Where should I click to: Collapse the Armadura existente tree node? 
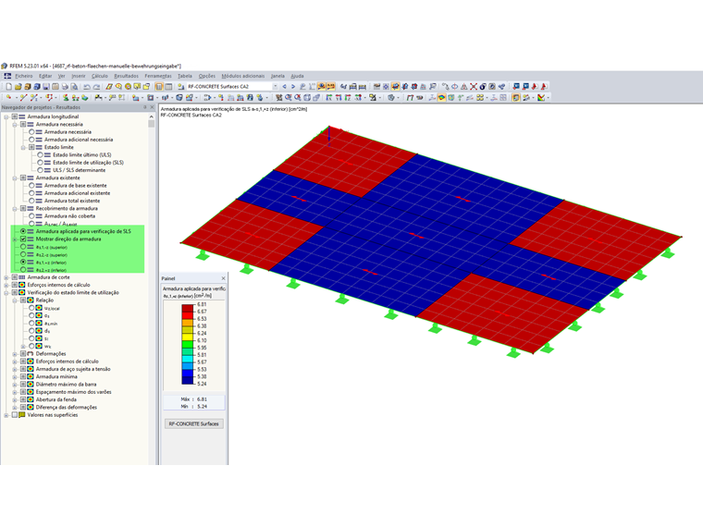coord(15,178)
